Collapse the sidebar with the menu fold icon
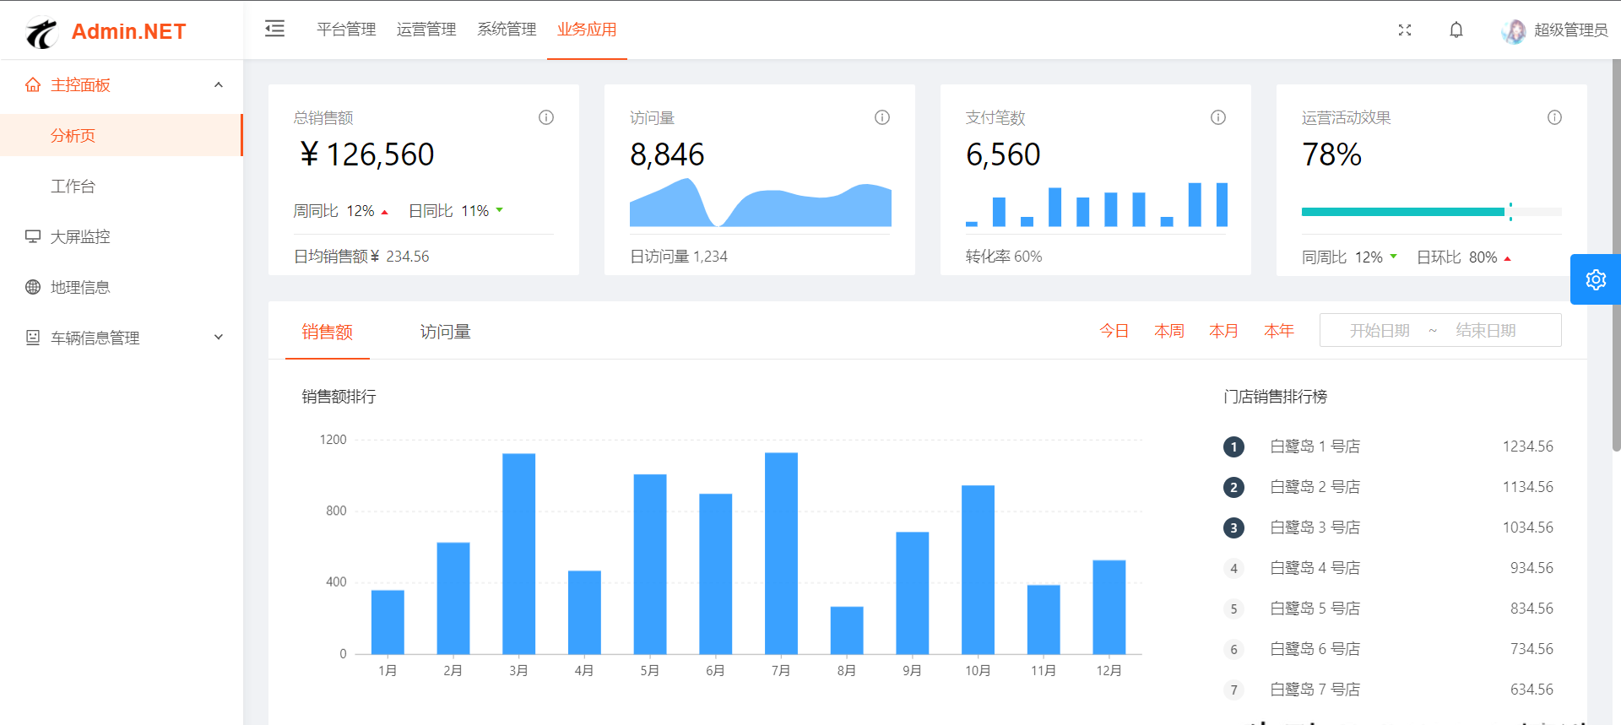This screenshot has width=1621, height=725. pyautogui.click(x=274, y=30)
